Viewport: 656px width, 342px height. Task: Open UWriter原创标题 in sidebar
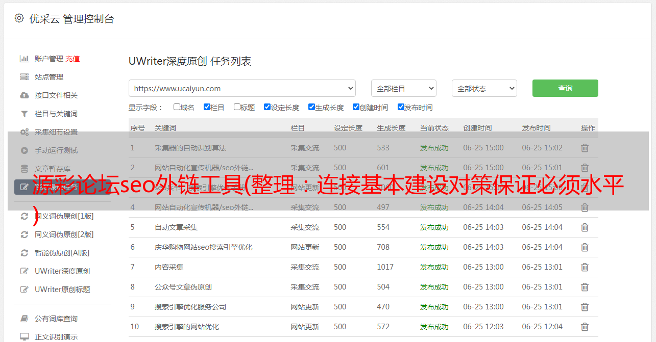click(62, 290)
